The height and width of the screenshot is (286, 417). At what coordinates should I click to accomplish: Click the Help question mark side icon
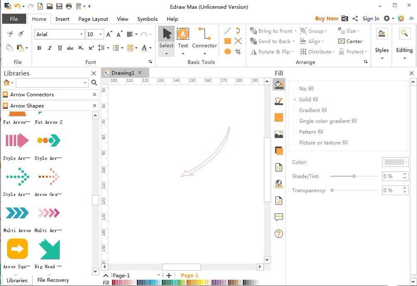[x=279, y=234]
